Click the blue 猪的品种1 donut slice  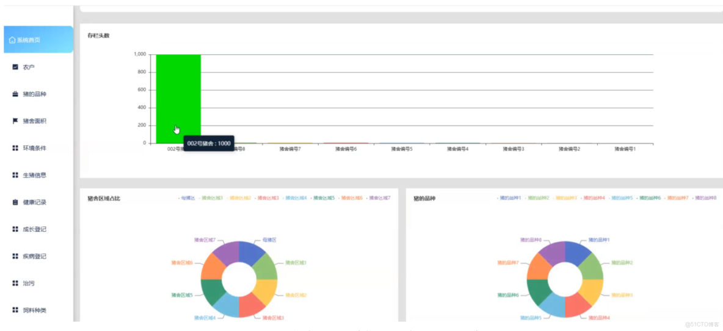[577, 251]
